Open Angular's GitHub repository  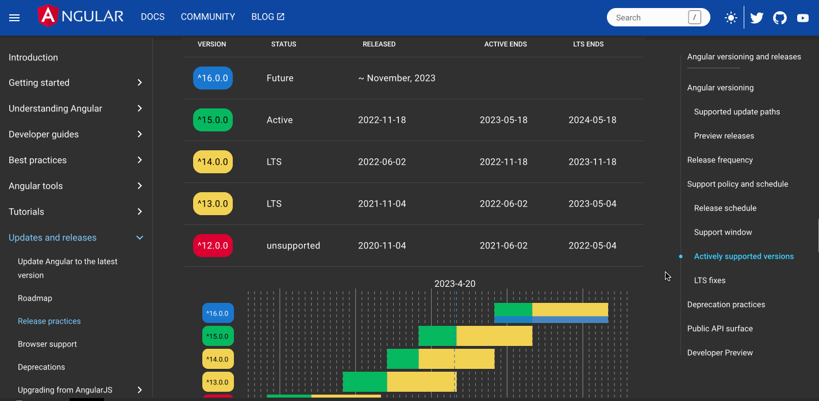(779, 17)
